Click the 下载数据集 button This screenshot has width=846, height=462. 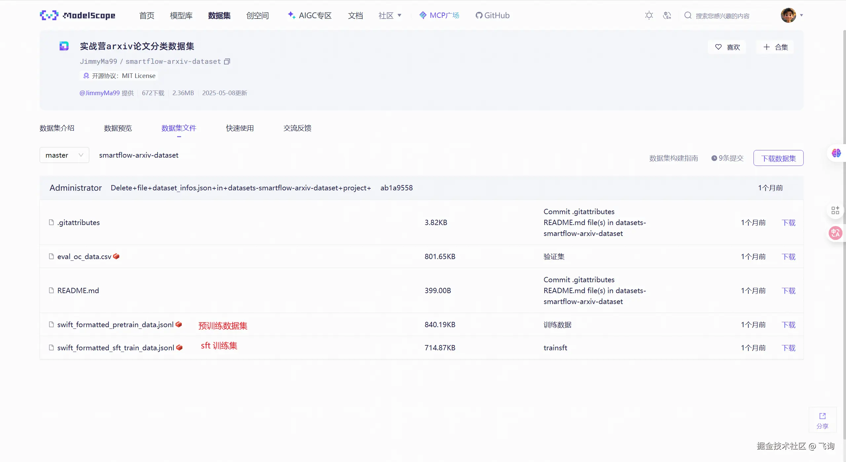tap(778, 158)
